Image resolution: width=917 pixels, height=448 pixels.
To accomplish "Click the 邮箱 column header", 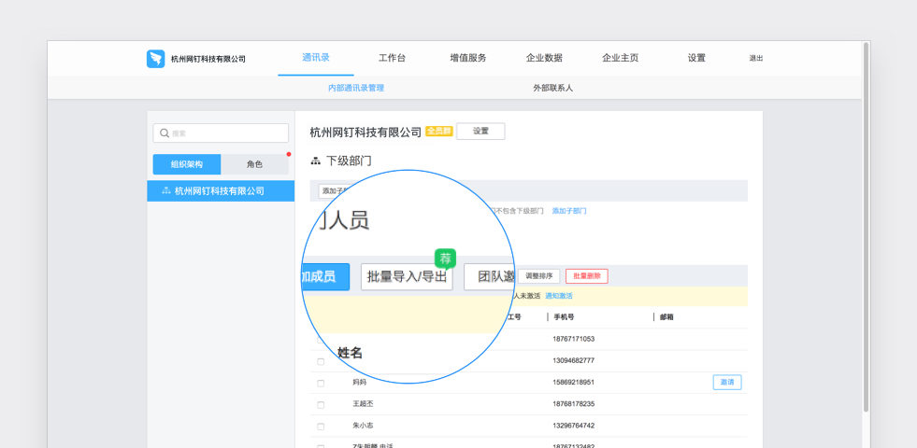I will pyautogui.click(x=666, y=317).
